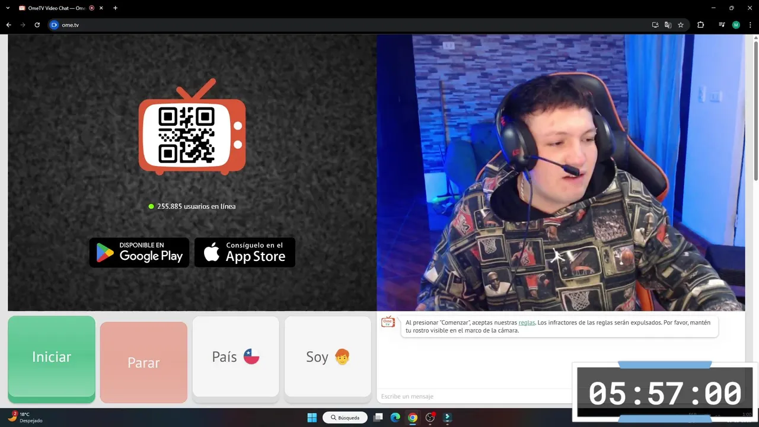The height and width of the screenshot is (427, 759).
Task: Open the País country selector
Action: coord(235,356)
